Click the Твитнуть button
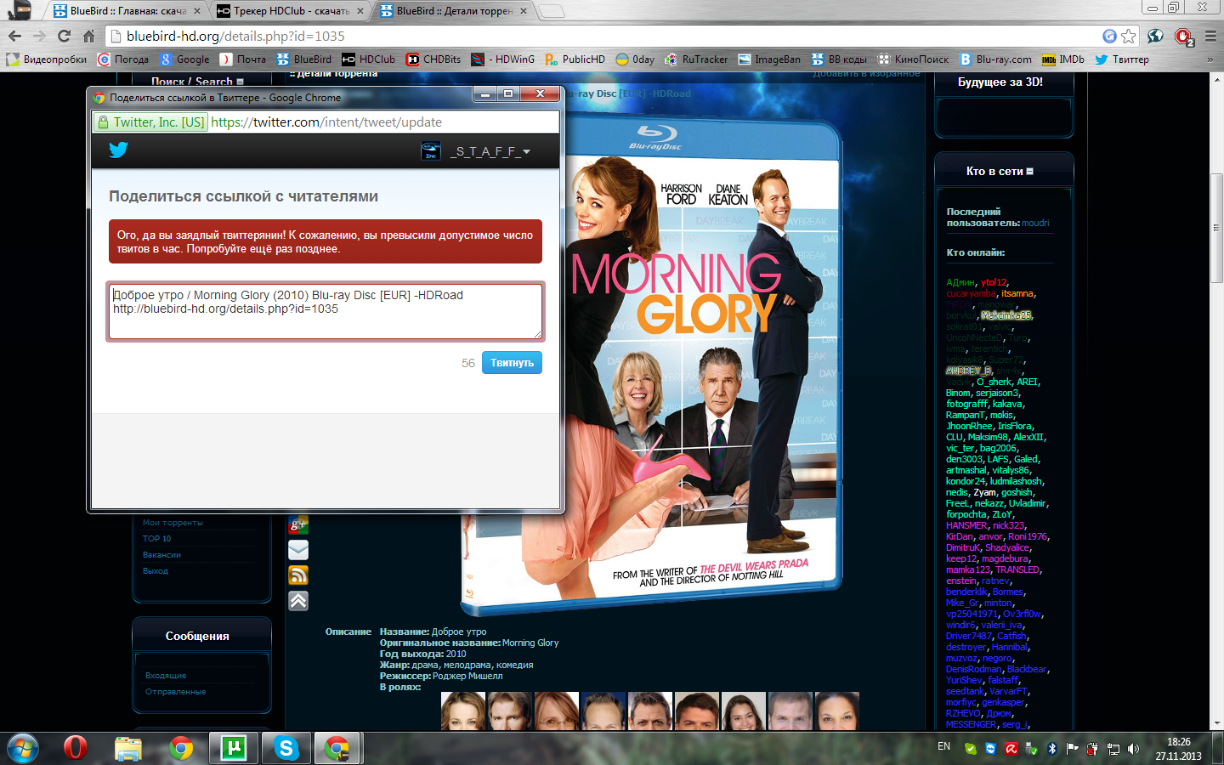 point(512,363)
